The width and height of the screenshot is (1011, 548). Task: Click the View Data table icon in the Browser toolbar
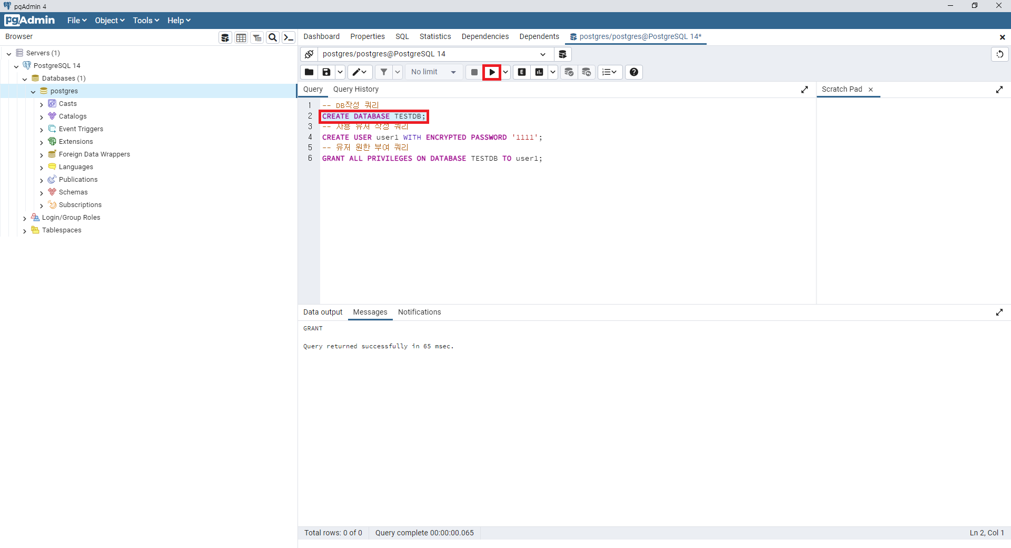(241, 37)
